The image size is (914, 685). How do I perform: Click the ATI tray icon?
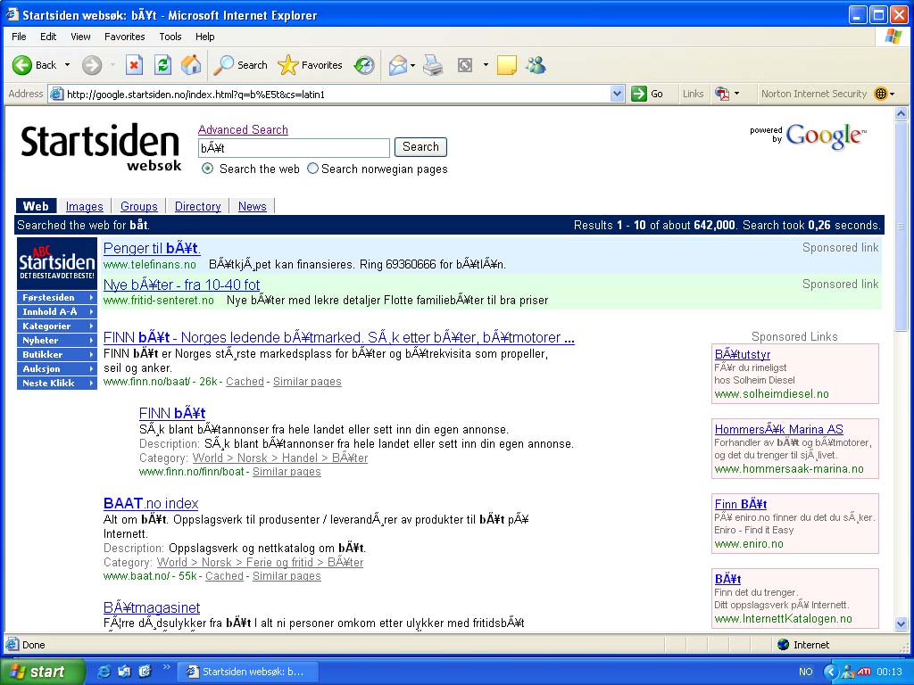coord(864,672)
